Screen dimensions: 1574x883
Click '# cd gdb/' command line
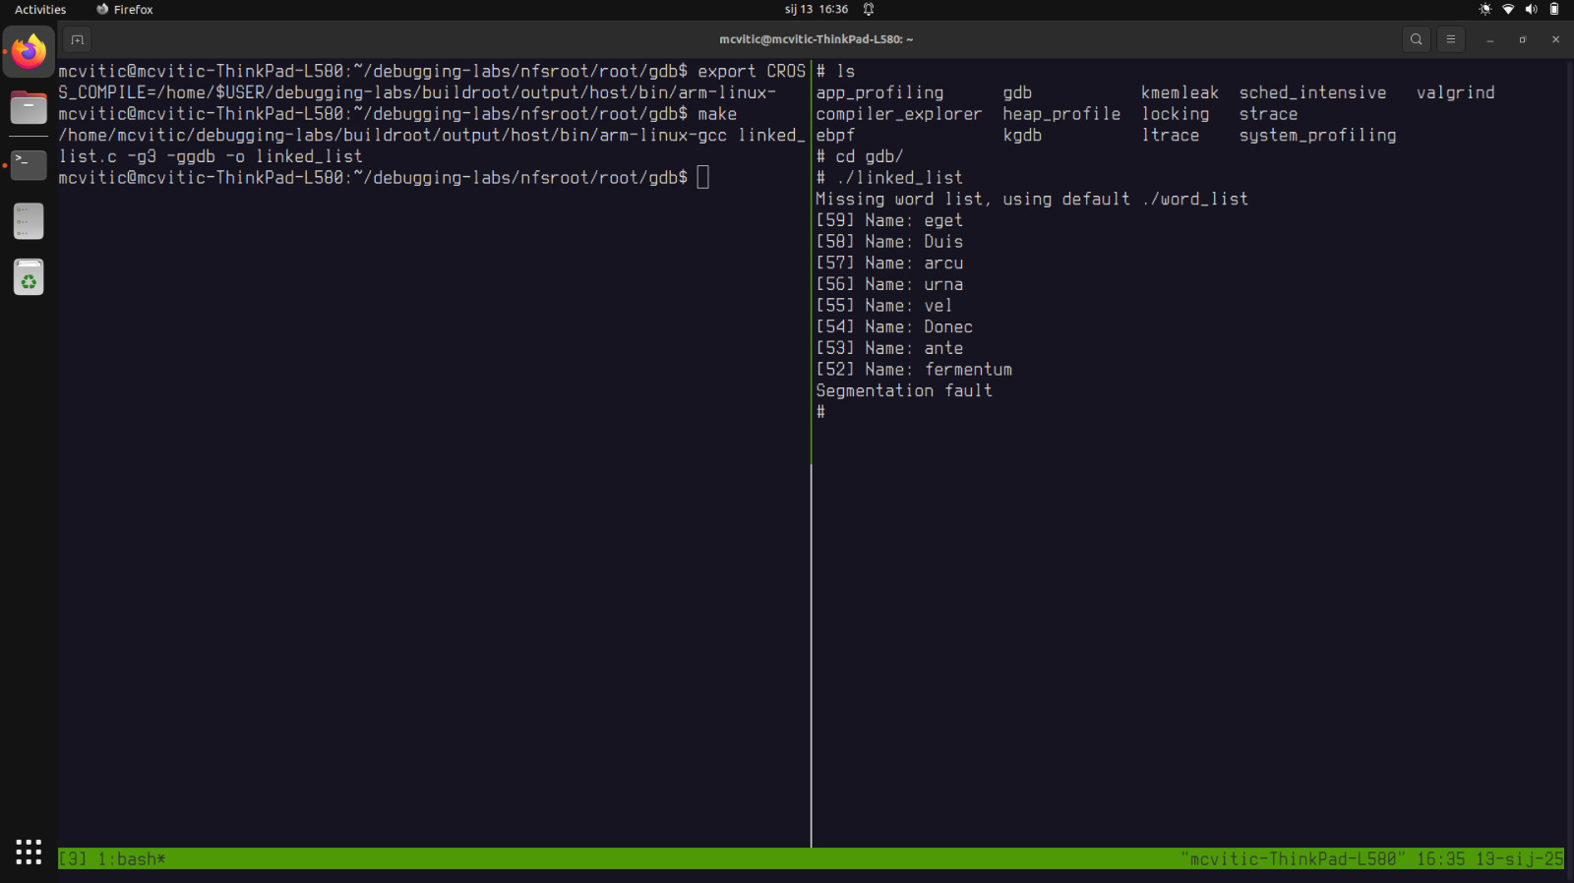pyautogui.click(x=860, y=156)
